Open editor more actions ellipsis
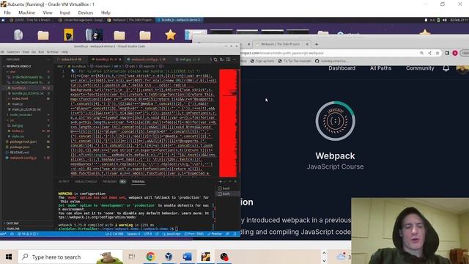Screen dimensions: 469x264 tap(234, 59)
